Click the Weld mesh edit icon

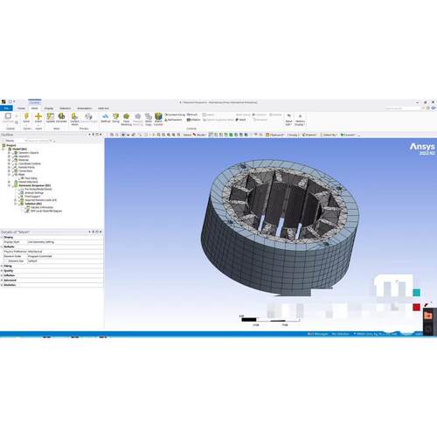[241, 120]
